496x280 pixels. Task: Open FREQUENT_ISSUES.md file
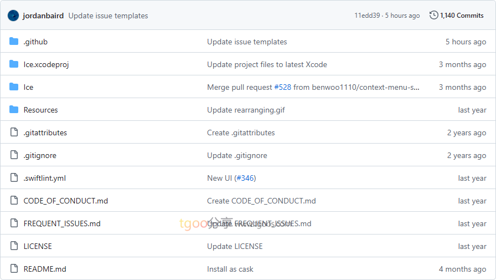click(62, 223)
